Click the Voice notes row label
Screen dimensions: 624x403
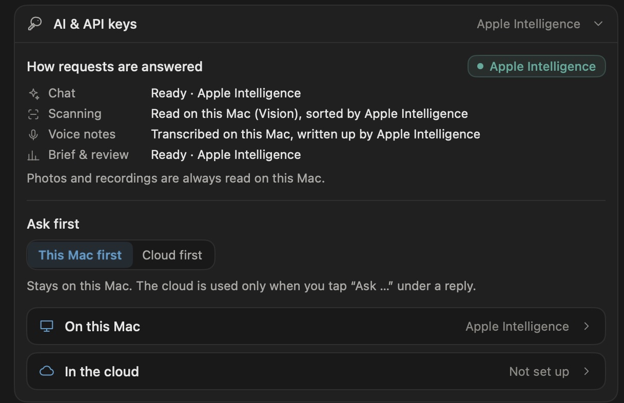(x=82, y=134)
